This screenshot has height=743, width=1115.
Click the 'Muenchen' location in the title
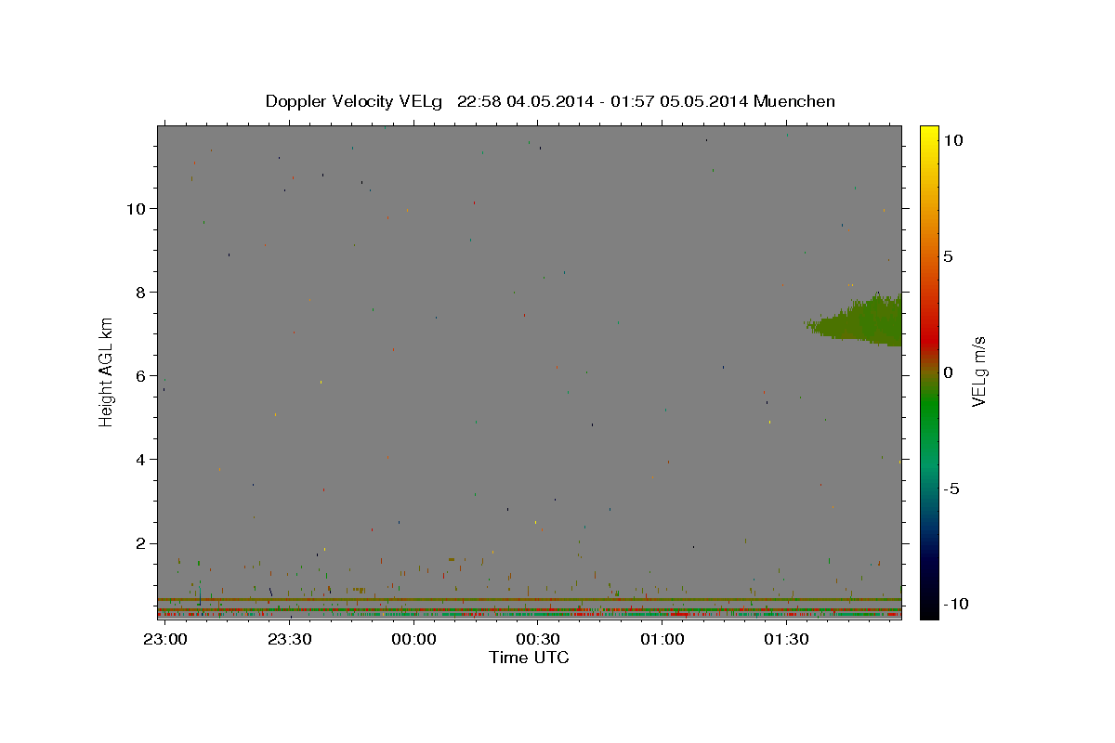[794, 101]
